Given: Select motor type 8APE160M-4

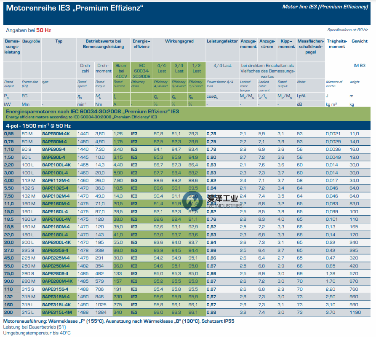Looking at the screenshot, I should (x=56, y=203).
